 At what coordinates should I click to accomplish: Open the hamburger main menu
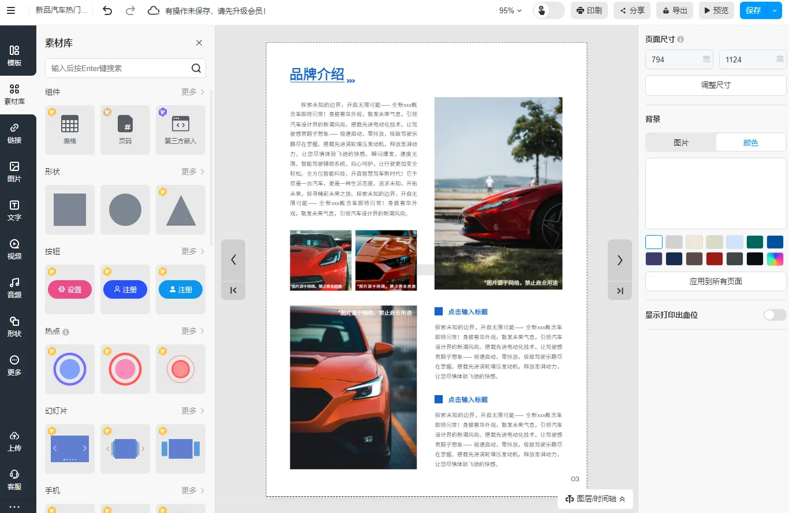(x=11, y=10)
